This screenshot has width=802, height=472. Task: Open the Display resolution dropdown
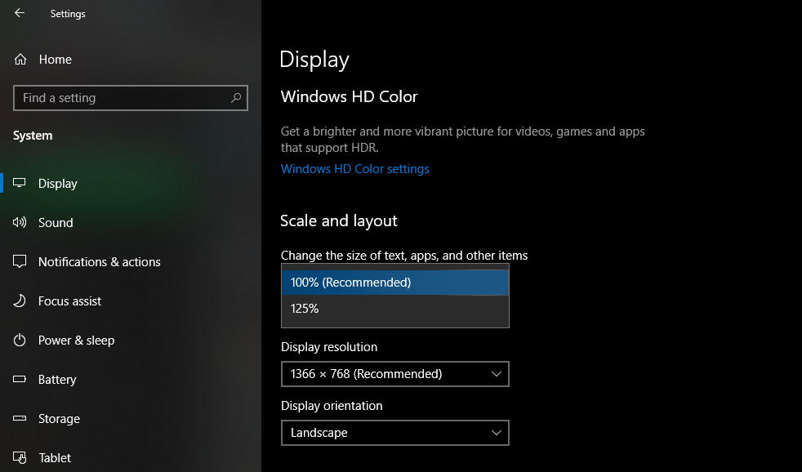[x=394, y=374]
